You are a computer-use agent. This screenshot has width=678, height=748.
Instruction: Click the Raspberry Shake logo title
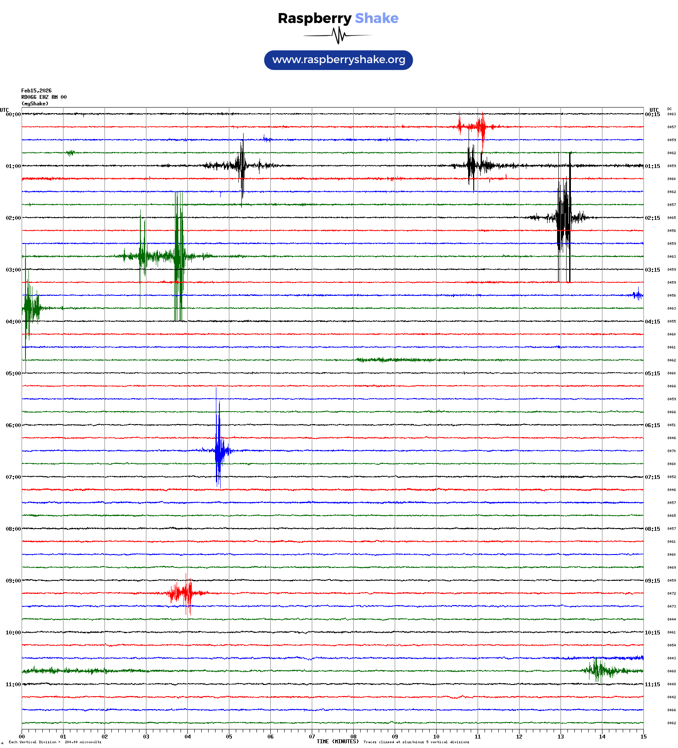pos(338,18)
